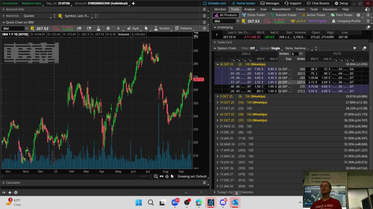Image resolution: width=373 pixels, height=209 pixels.
Task: Detach the Underlying section window
Action: coord(368,27)
